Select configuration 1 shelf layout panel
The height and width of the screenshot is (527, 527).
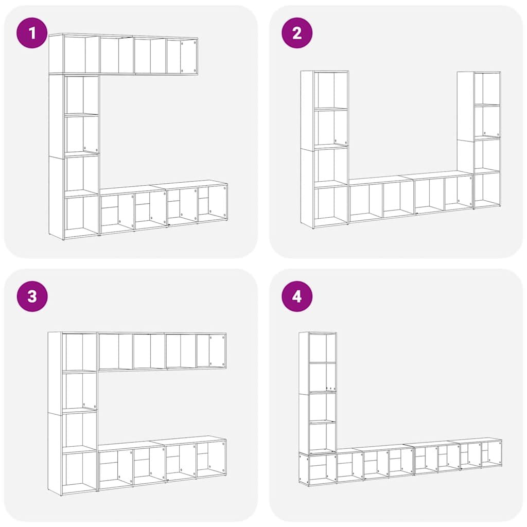tap(131, 131)
